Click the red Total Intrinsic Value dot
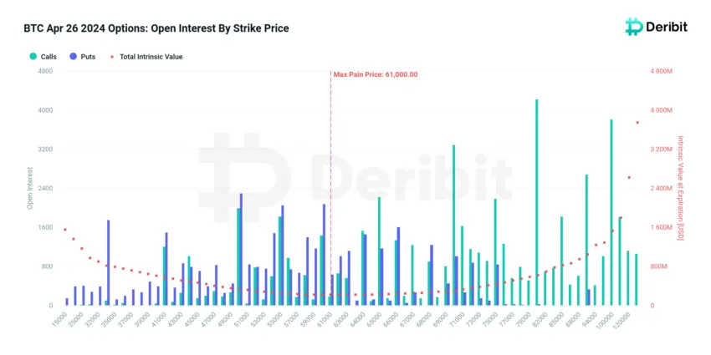Image resolution: width=711 pixels, height=355 pixels. click(112, 57)
